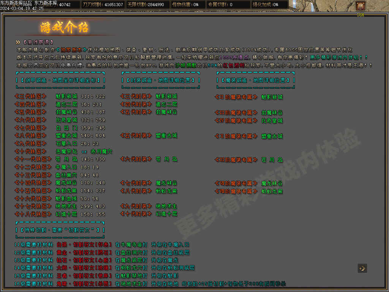Select the 七代时装 link

pyautogui.click(x=136, y=183)
